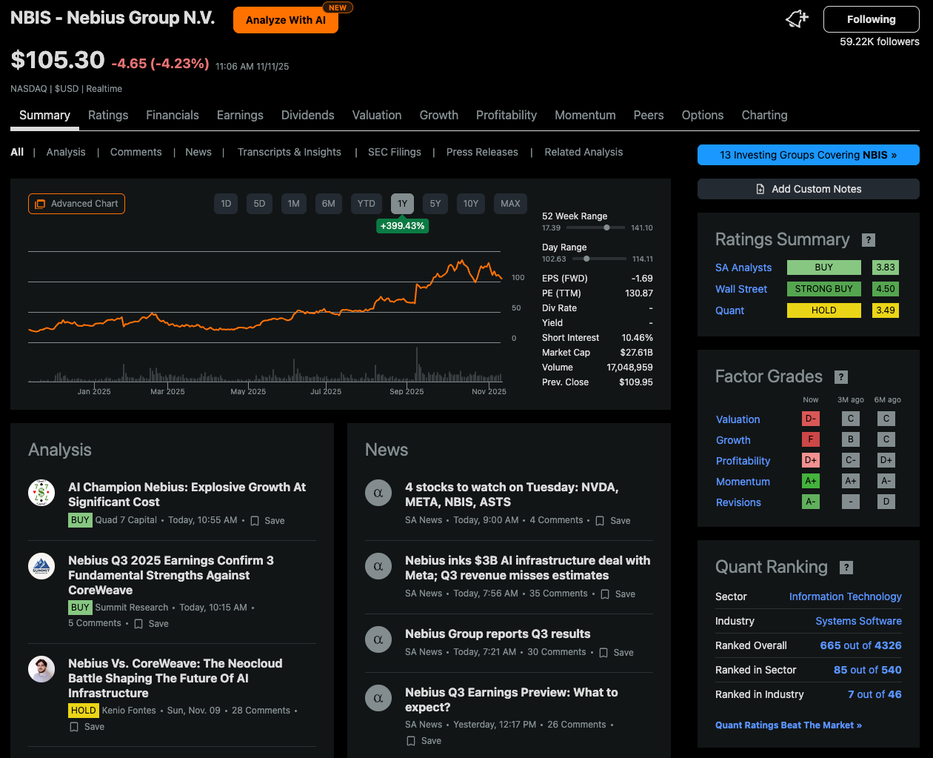
Task: Open SA Analysts rating link
Action: pos(743,268)
